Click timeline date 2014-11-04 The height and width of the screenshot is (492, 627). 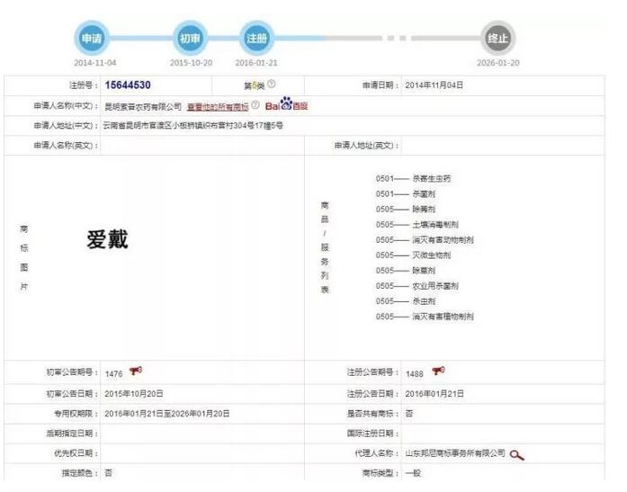click(94, 63)
